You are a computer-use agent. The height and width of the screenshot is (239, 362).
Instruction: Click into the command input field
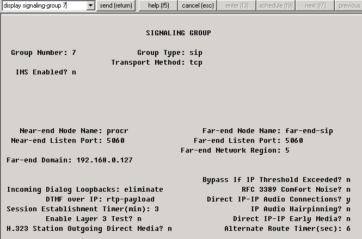pos(45,5)
